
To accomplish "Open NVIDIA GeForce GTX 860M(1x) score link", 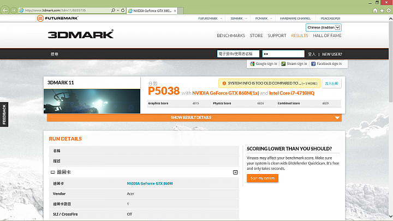I will tap(225, 93).
